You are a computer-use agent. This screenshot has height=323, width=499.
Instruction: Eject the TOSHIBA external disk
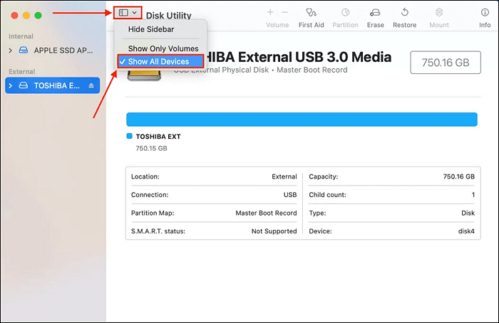pyautogui.click(x=91, y=86)
